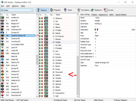Sort players by number column header

(x=52, y=15)
